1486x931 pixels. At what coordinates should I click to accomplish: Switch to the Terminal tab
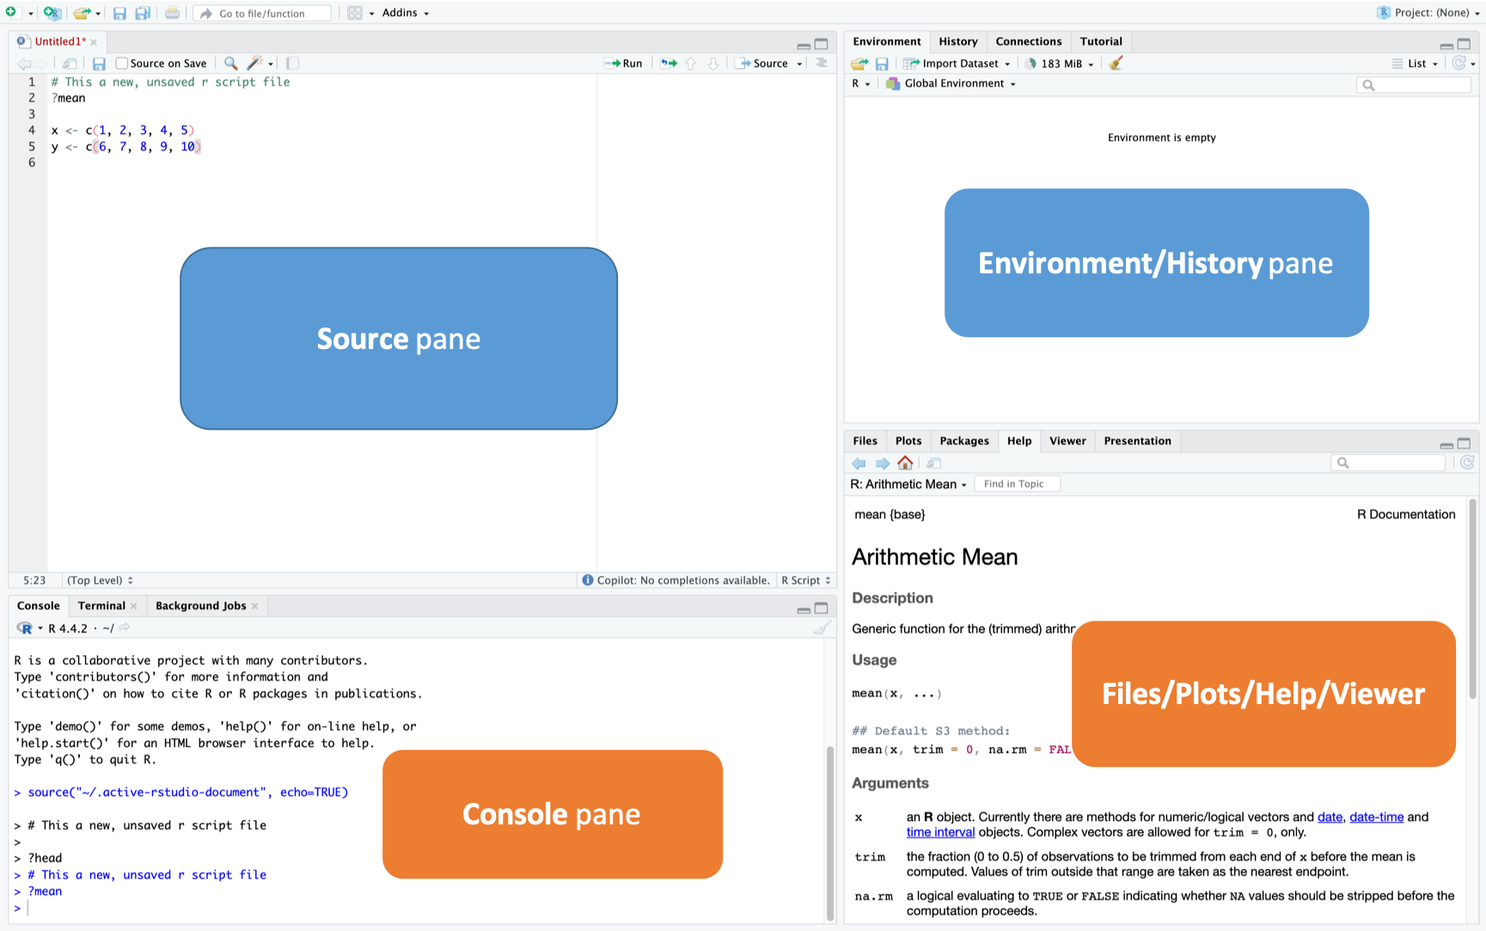coord(101,605)
